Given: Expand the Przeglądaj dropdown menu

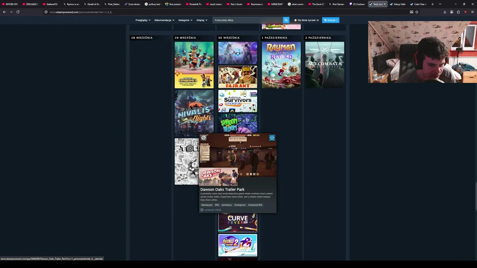Looking at the screenshot, I should [x=143, y=20].
